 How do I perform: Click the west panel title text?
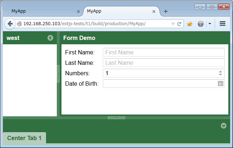(x=13, y=38)
